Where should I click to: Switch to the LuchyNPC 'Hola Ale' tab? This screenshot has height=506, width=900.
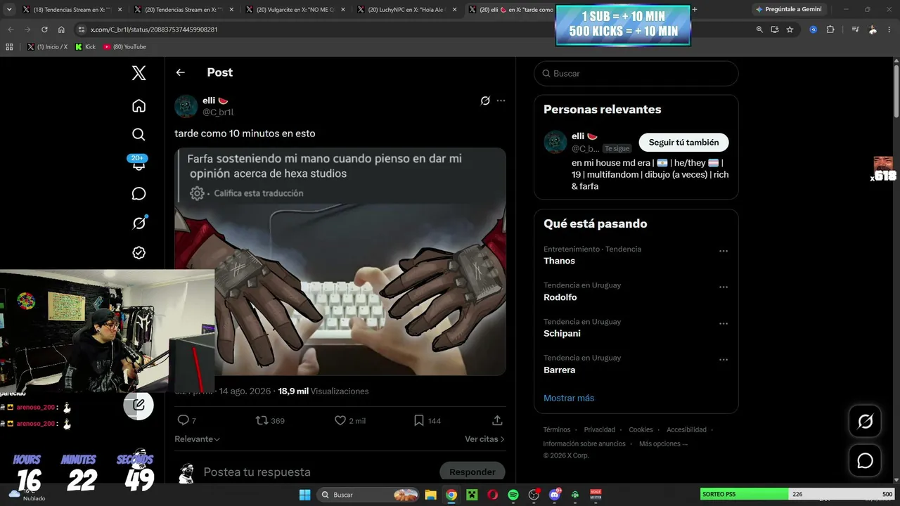coord(406,10)
